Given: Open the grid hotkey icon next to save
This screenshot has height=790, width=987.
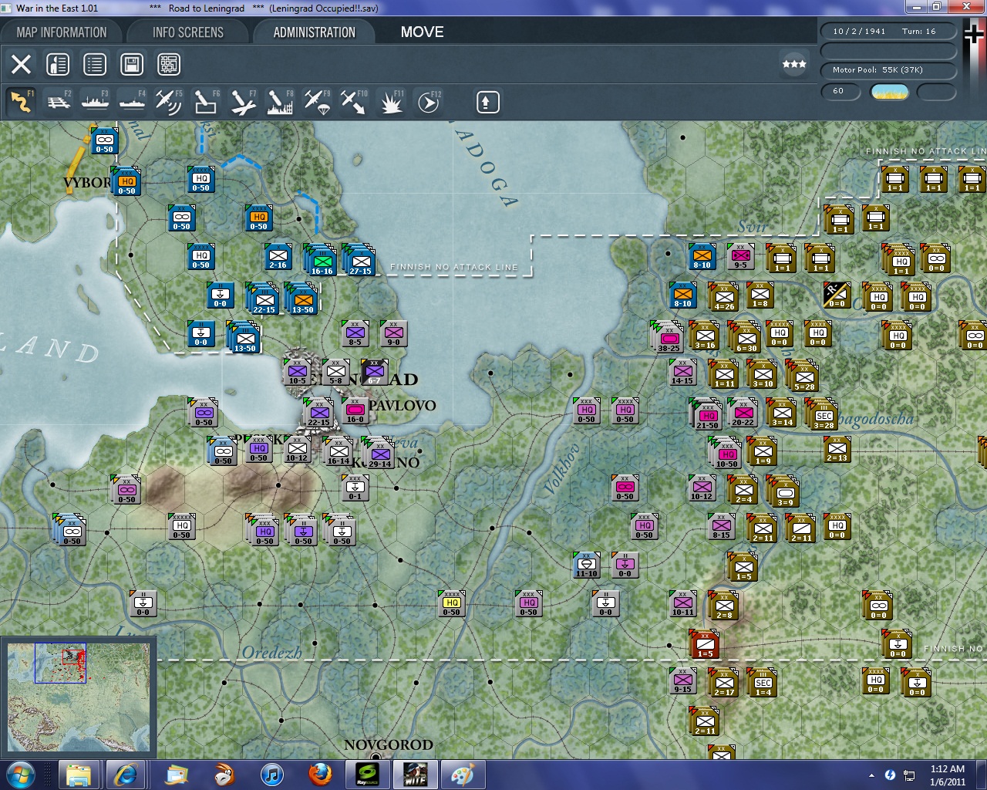Looking at the screenshot, I should tap(169, 64).
